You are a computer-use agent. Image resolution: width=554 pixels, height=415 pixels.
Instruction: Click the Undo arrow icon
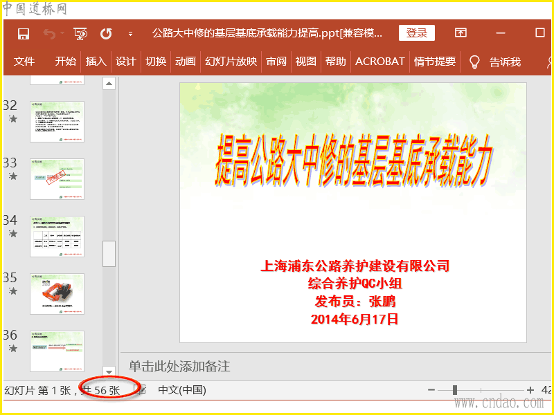pyautogui.click(x=49, y=33)
